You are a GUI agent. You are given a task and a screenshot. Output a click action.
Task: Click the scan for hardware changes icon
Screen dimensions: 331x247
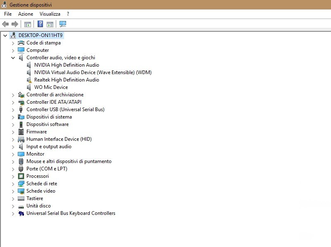63,24
